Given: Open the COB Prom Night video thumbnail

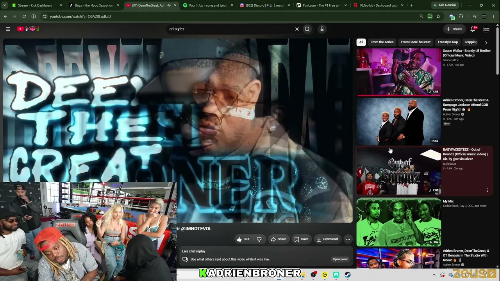Looking at the screenshot, I should (x=398, y=121).
